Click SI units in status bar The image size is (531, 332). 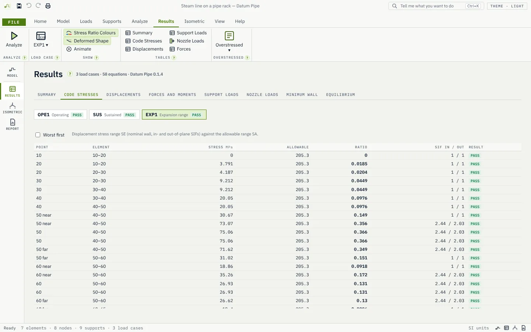click(x=479, y=328)
